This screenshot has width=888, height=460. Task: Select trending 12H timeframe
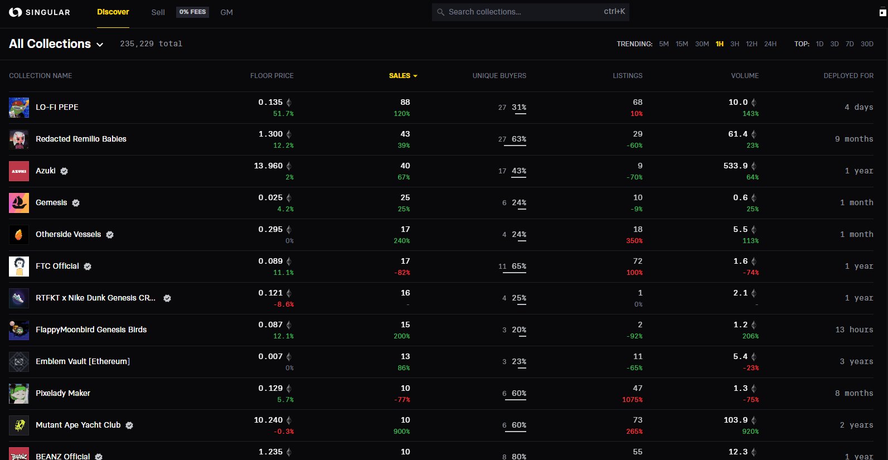pyautogui.click(x=751, y=44)
